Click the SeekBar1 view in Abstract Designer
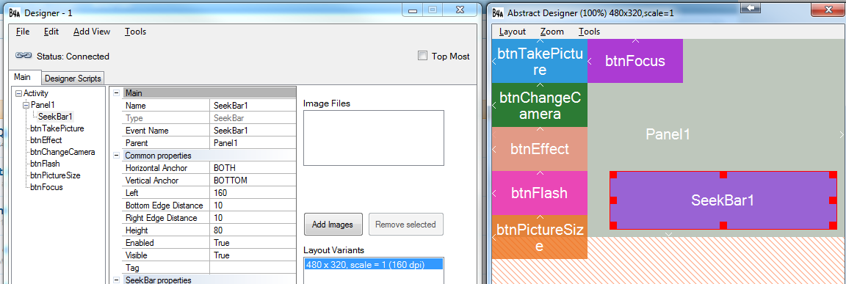The height and width of the screenshot is (284, 846). point(723,200)
